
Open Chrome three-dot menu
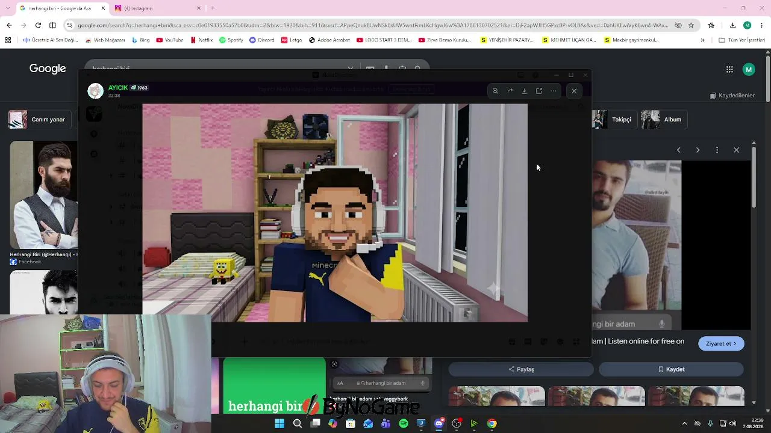[761, 25]
